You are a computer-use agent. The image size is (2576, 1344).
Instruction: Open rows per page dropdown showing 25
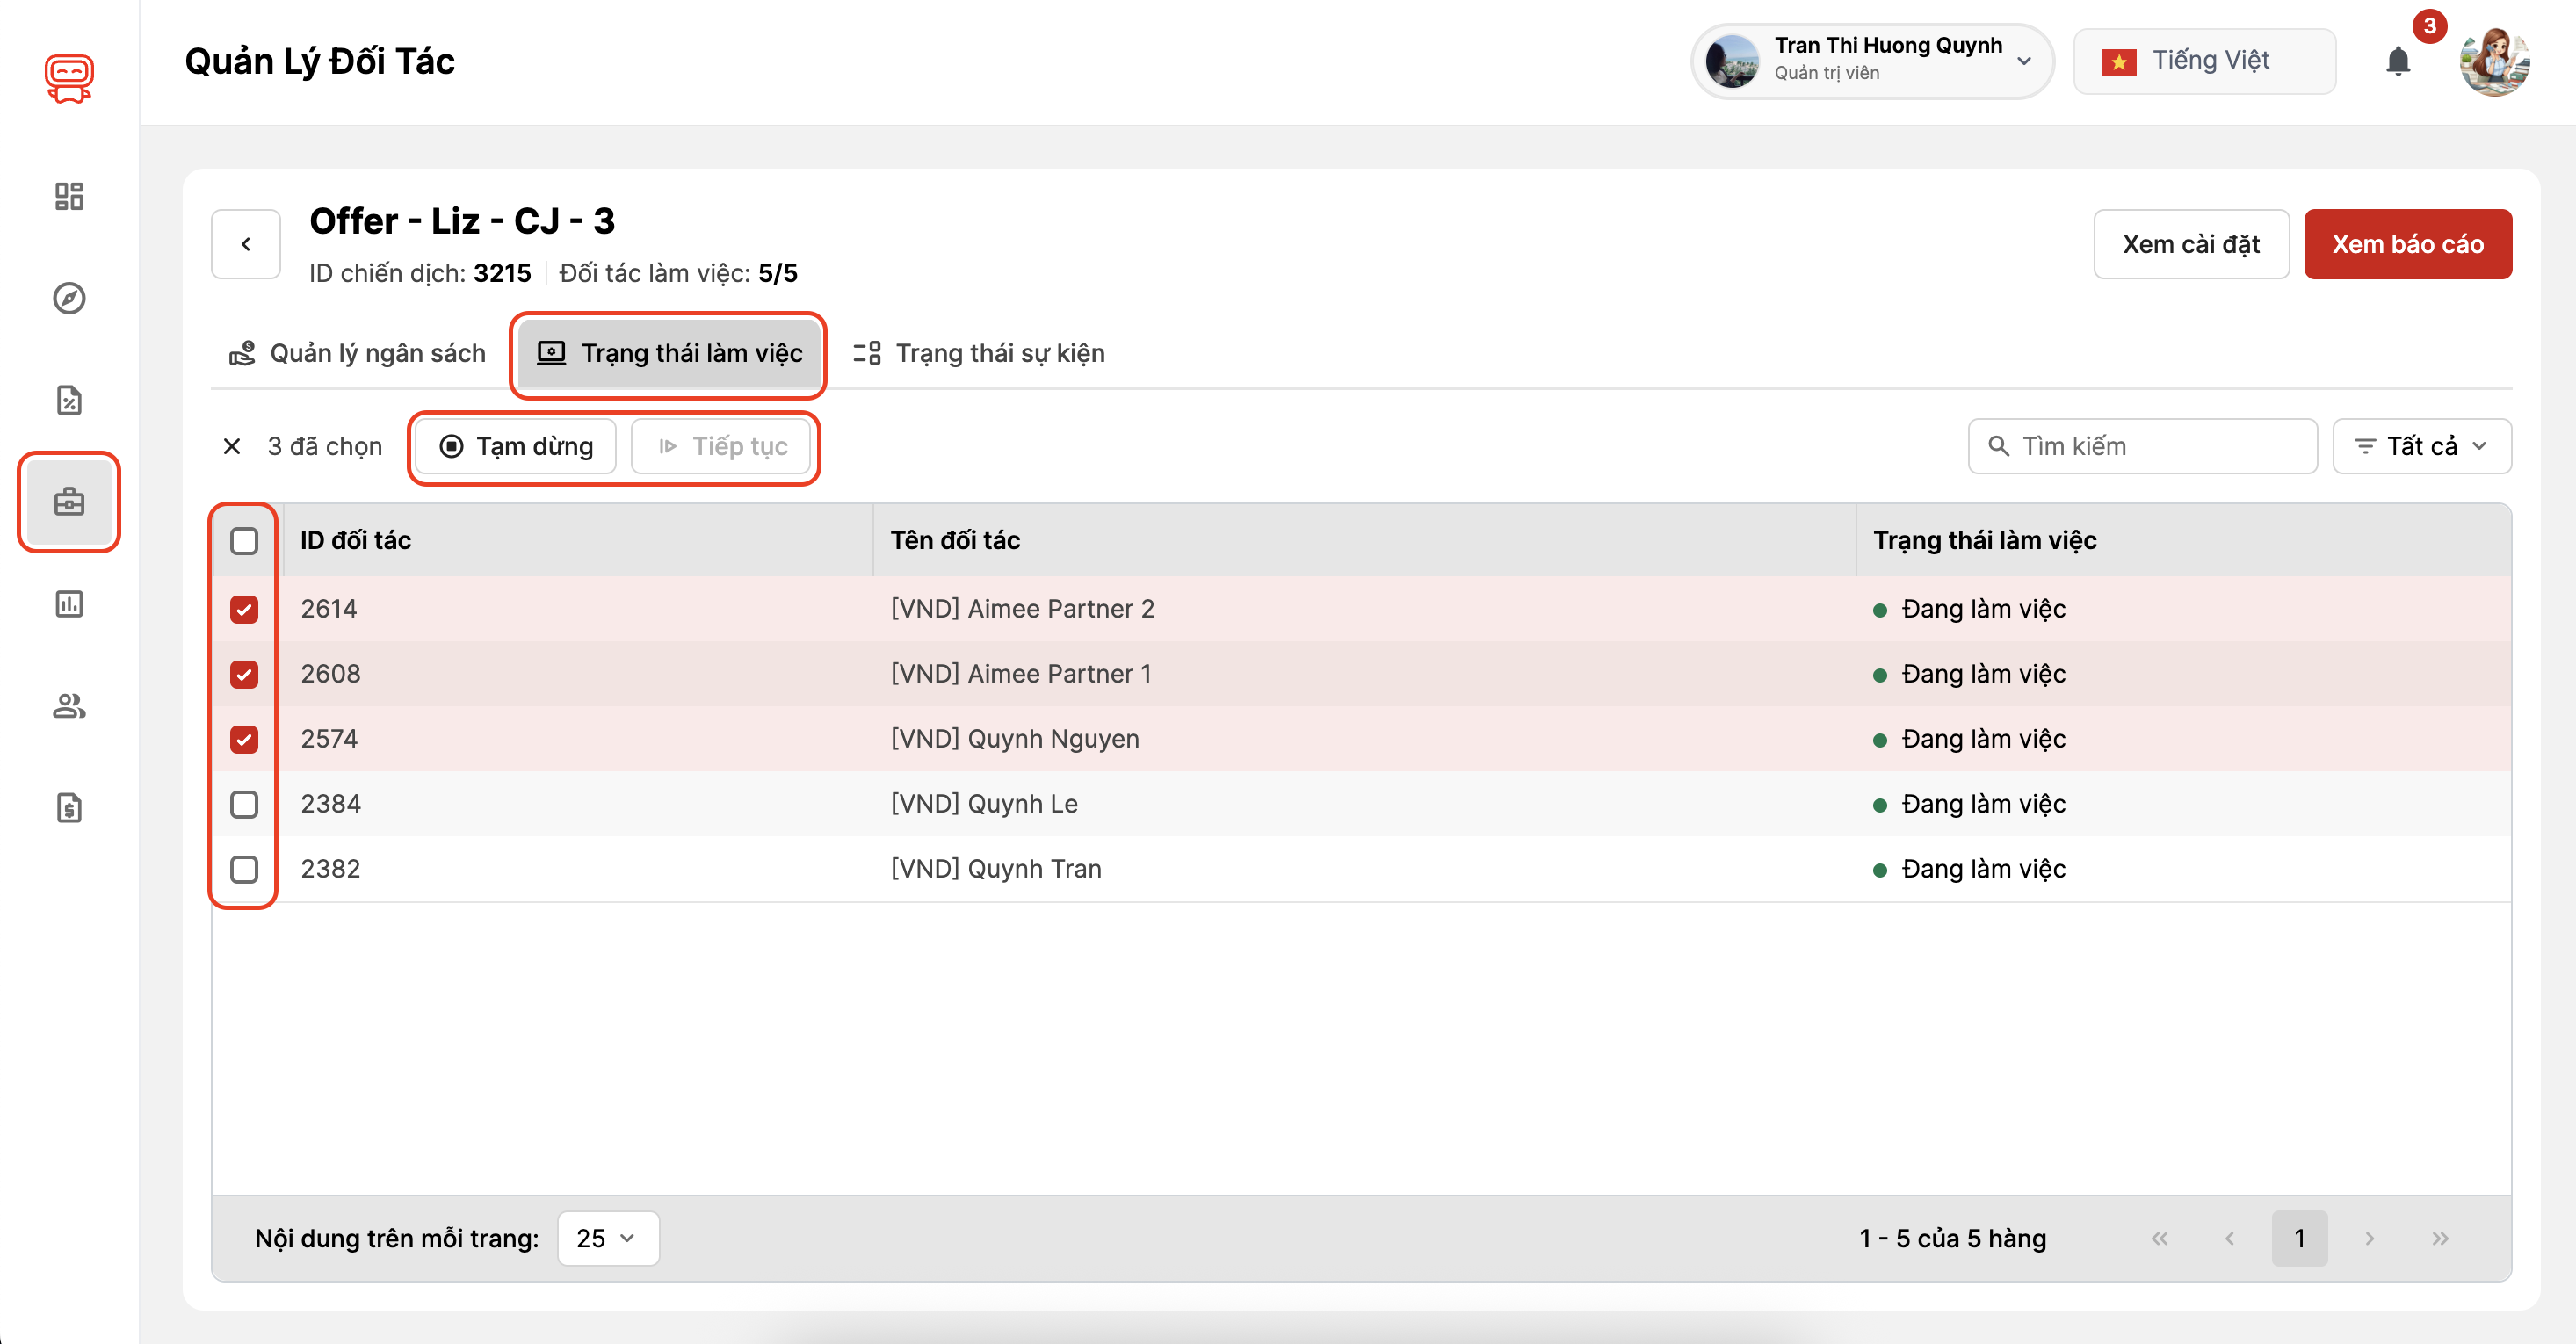click(607, 1238)
